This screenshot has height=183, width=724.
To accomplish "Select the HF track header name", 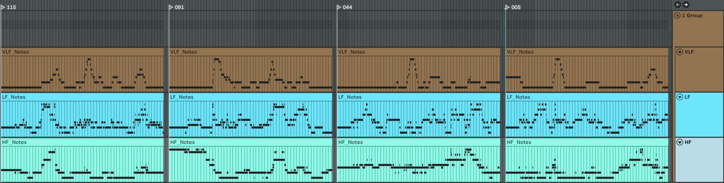I will point(688,142).
